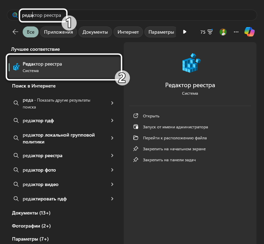Go back using the left arrow icon
Viewport: 264px width, 244px height.
tap(15, 32)
